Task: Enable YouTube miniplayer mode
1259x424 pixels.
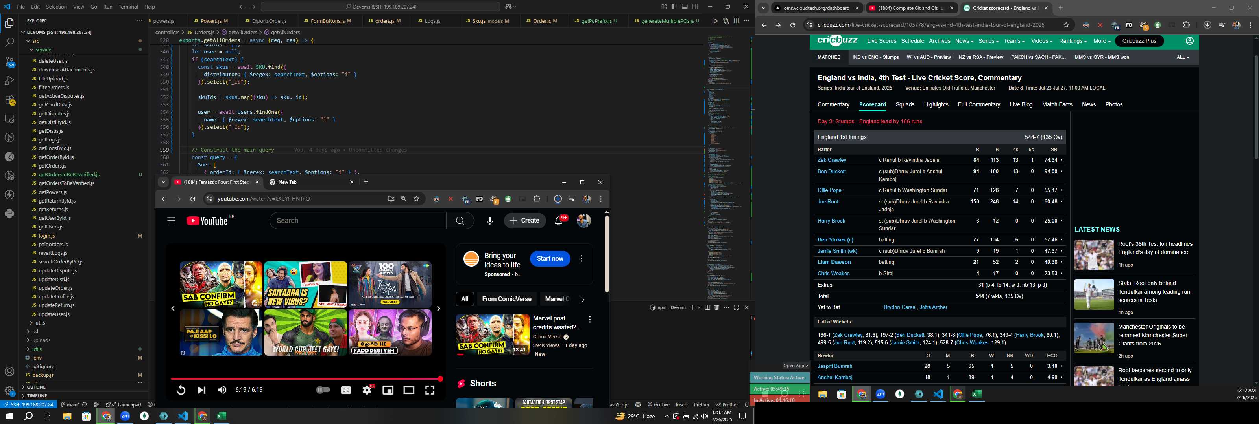Action: pos(388,390)
